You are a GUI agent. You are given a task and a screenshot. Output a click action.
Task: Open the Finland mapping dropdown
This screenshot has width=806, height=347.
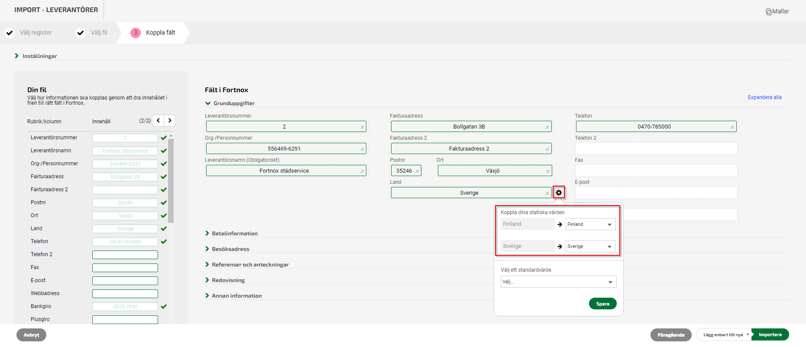590,224
